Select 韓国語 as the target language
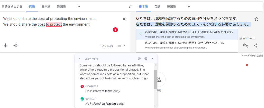This screenshot has height=108, width=264. click(x=172, y=7)
